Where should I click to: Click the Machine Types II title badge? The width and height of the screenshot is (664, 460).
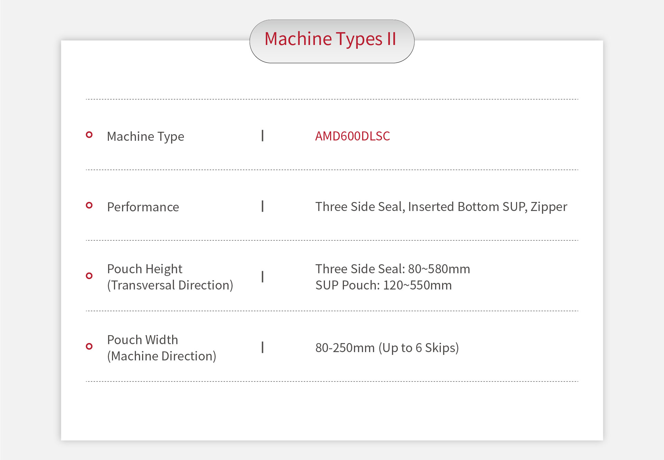tap(331, 41)
